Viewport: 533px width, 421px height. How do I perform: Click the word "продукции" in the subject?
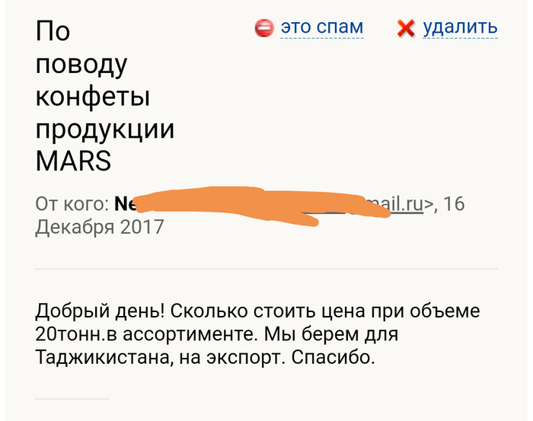click(x=105, y=129)
